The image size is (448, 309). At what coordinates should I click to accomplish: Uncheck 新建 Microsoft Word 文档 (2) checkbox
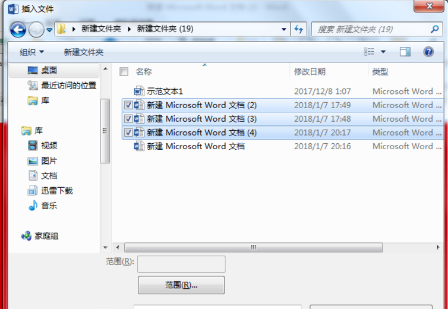[128, 106]
